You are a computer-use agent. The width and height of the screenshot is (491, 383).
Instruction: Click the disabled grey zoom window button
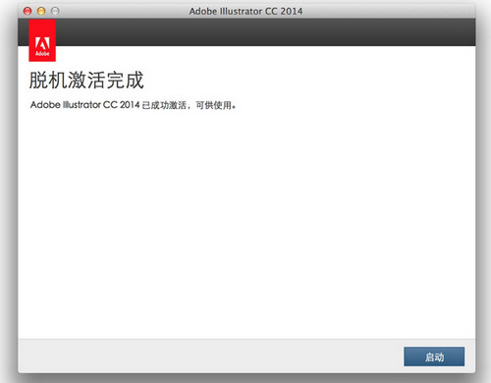point(55,11)
